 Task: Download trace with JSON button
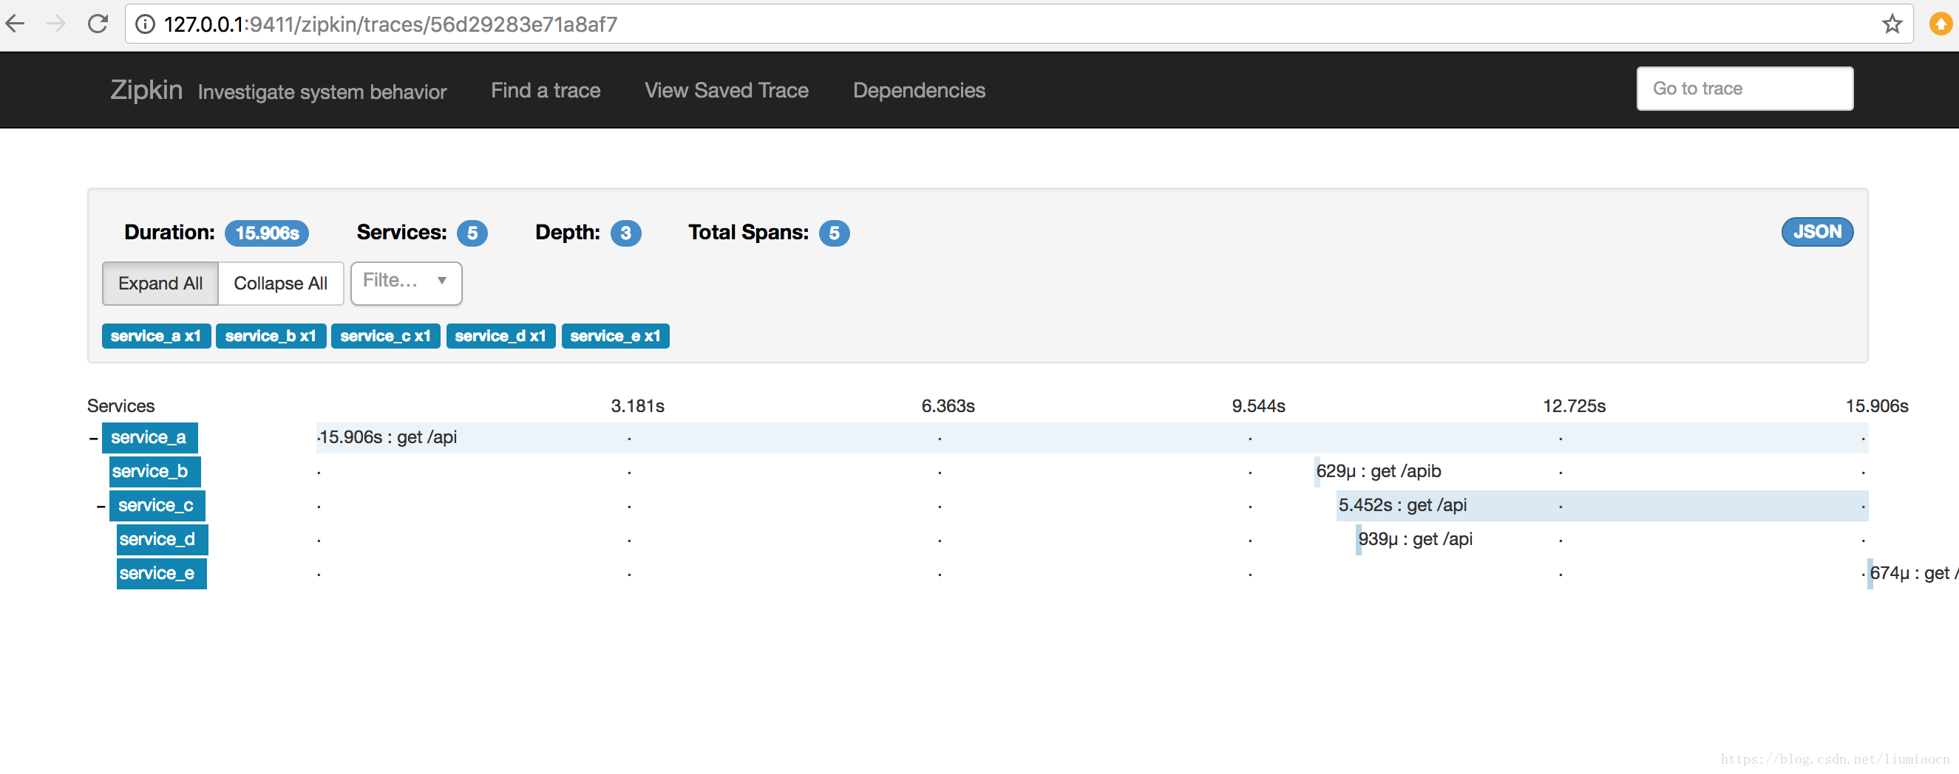coord(1816,232)
